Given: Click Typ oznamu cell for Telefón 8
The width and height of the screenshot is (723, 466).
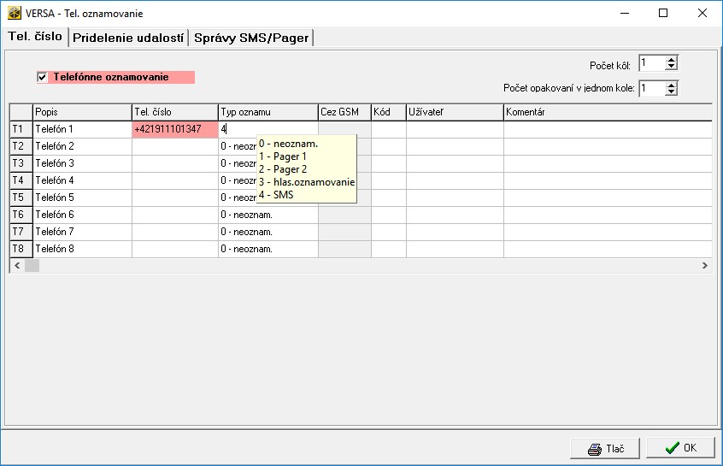Looking at the screenshot, I should pos(267,249).
